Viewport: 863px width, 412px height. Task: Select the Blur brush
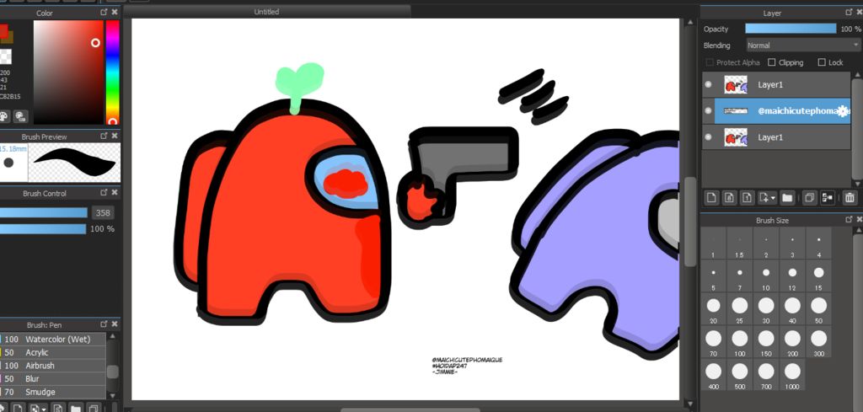(53, 378)
